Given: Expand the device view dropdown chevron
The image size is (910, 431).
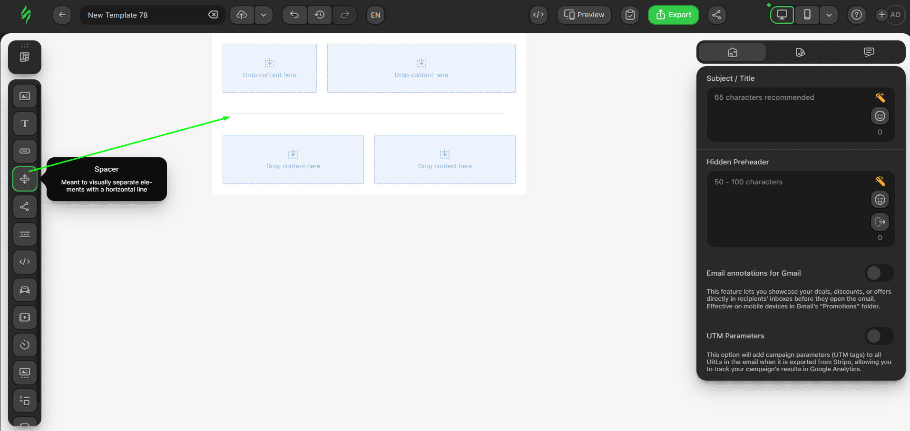Looking at the screenshot, I should [x=829, y=15].
